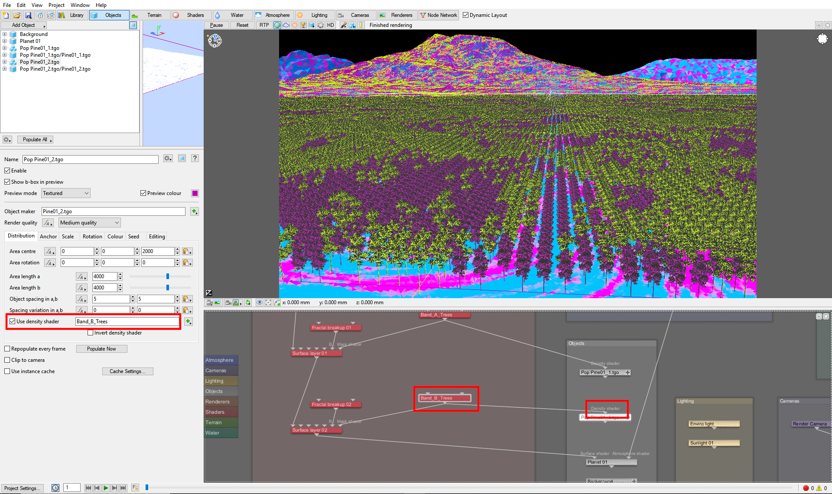
Task: Click the 3D preview toolbar icon
Action: tap(51, 15)
